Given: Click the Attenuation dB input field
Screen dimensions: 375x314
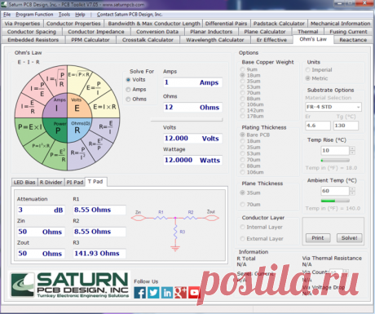Looking at the screenshot, I should tap(41, 210).
